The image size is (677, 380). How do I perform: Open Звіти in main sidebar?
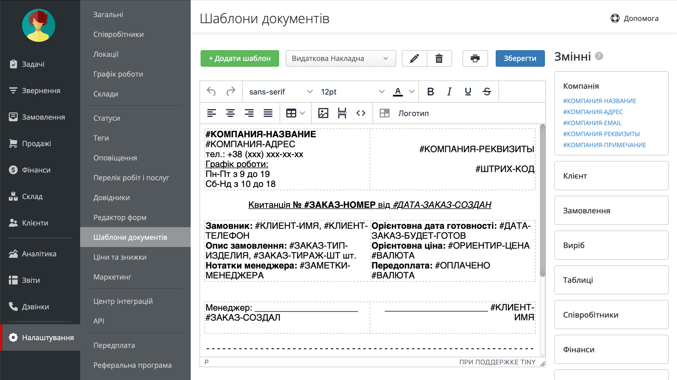(x=40, y=280)
